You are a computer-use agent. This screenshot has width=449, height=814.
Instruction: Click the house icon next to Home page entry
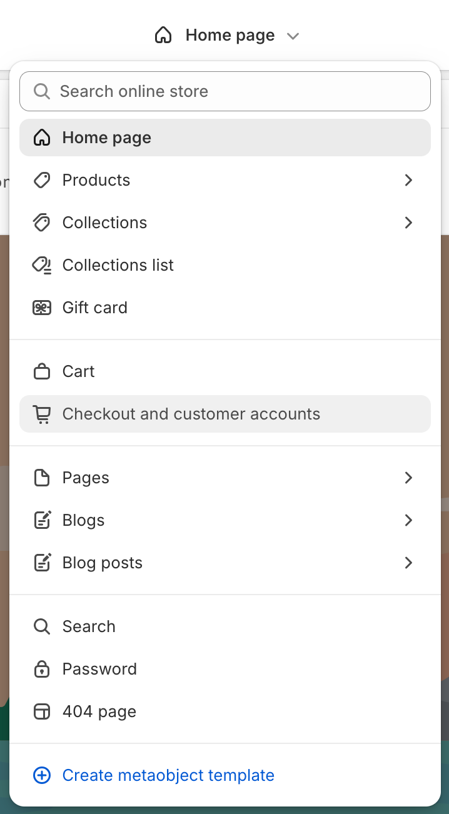pyautogui.click(x=42, y=138)
